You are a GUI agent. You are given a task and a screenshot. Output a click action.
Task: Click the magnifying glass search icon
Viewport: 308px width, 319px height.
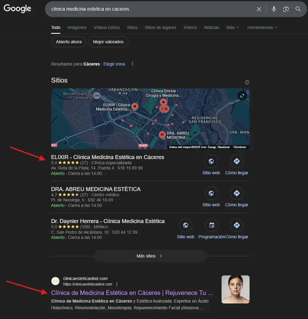(x=298, y=9)
